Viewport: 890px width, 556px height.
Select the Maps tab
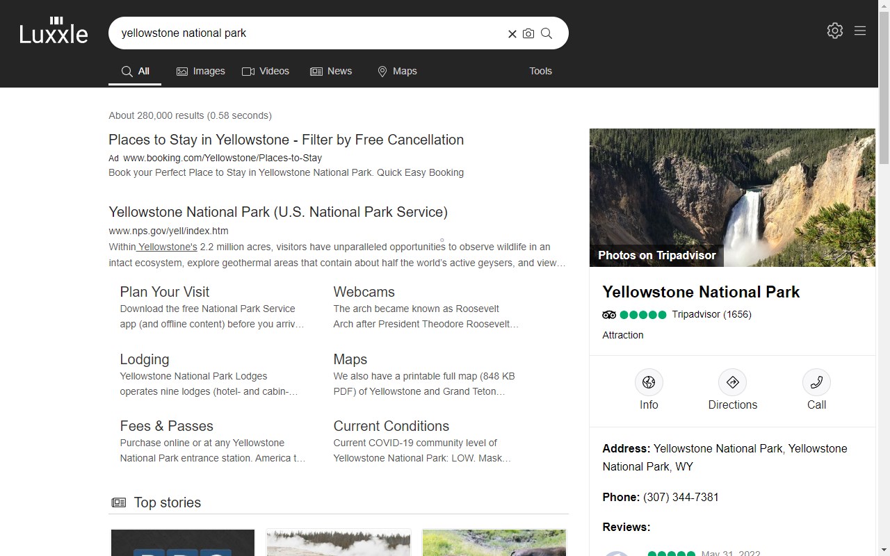pos(396,71)
